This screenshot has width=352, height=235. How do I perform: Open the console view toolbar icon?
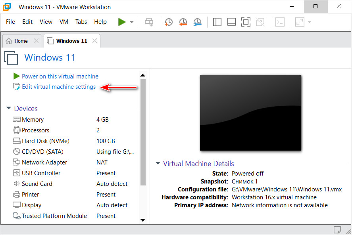[x=280, y=22]
